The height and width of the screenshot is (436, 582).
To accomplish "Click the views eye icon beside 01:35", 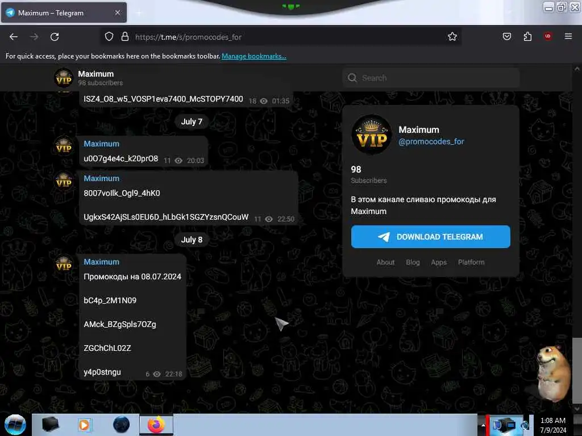I will click(264, 101).
